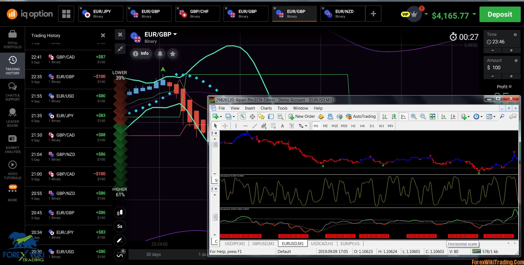Zoom out on the MetaTrader chart
The width and height of the screenshot is (524, 265).
pos(423,117)
